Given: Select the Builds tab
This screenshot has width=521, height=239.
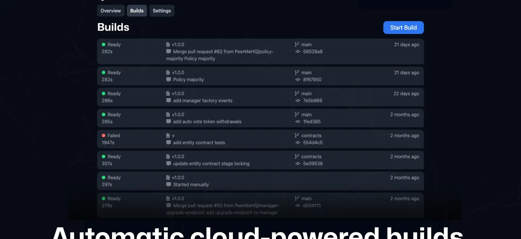Looking at the screenshot, I should (137, 11).
